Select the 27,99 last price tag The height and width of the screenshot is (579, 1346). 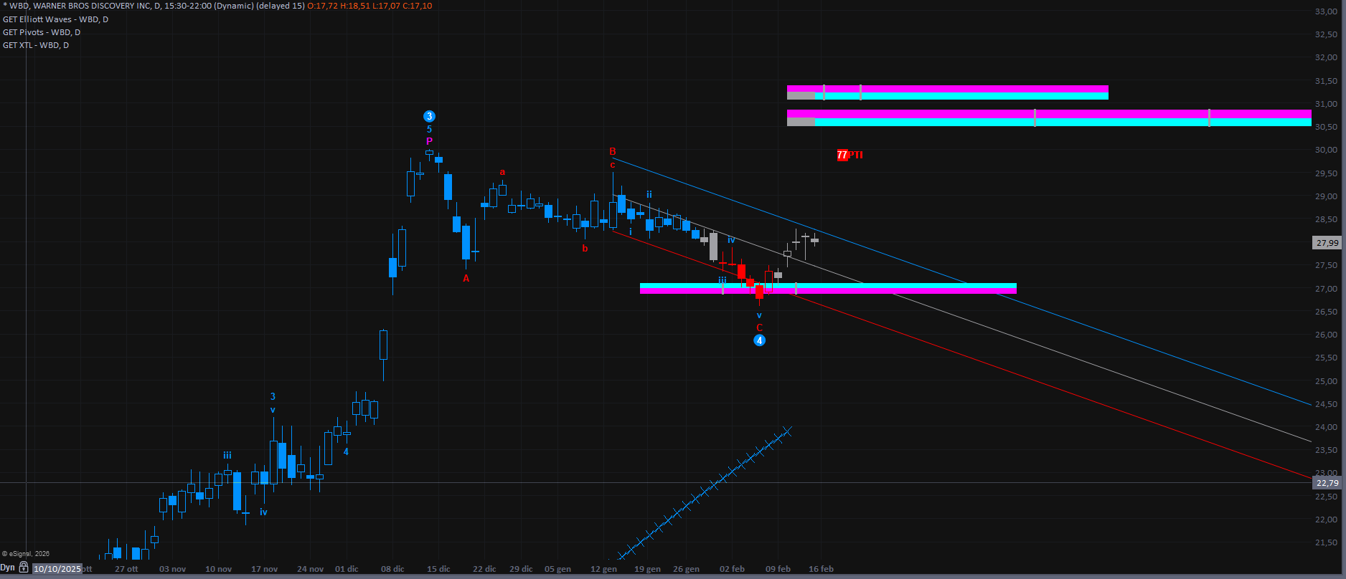coord(1327,243)
